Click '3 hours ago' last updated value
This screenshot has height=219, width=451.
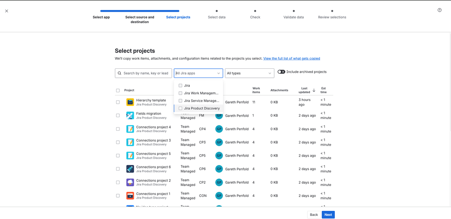[x=304, y=102]
